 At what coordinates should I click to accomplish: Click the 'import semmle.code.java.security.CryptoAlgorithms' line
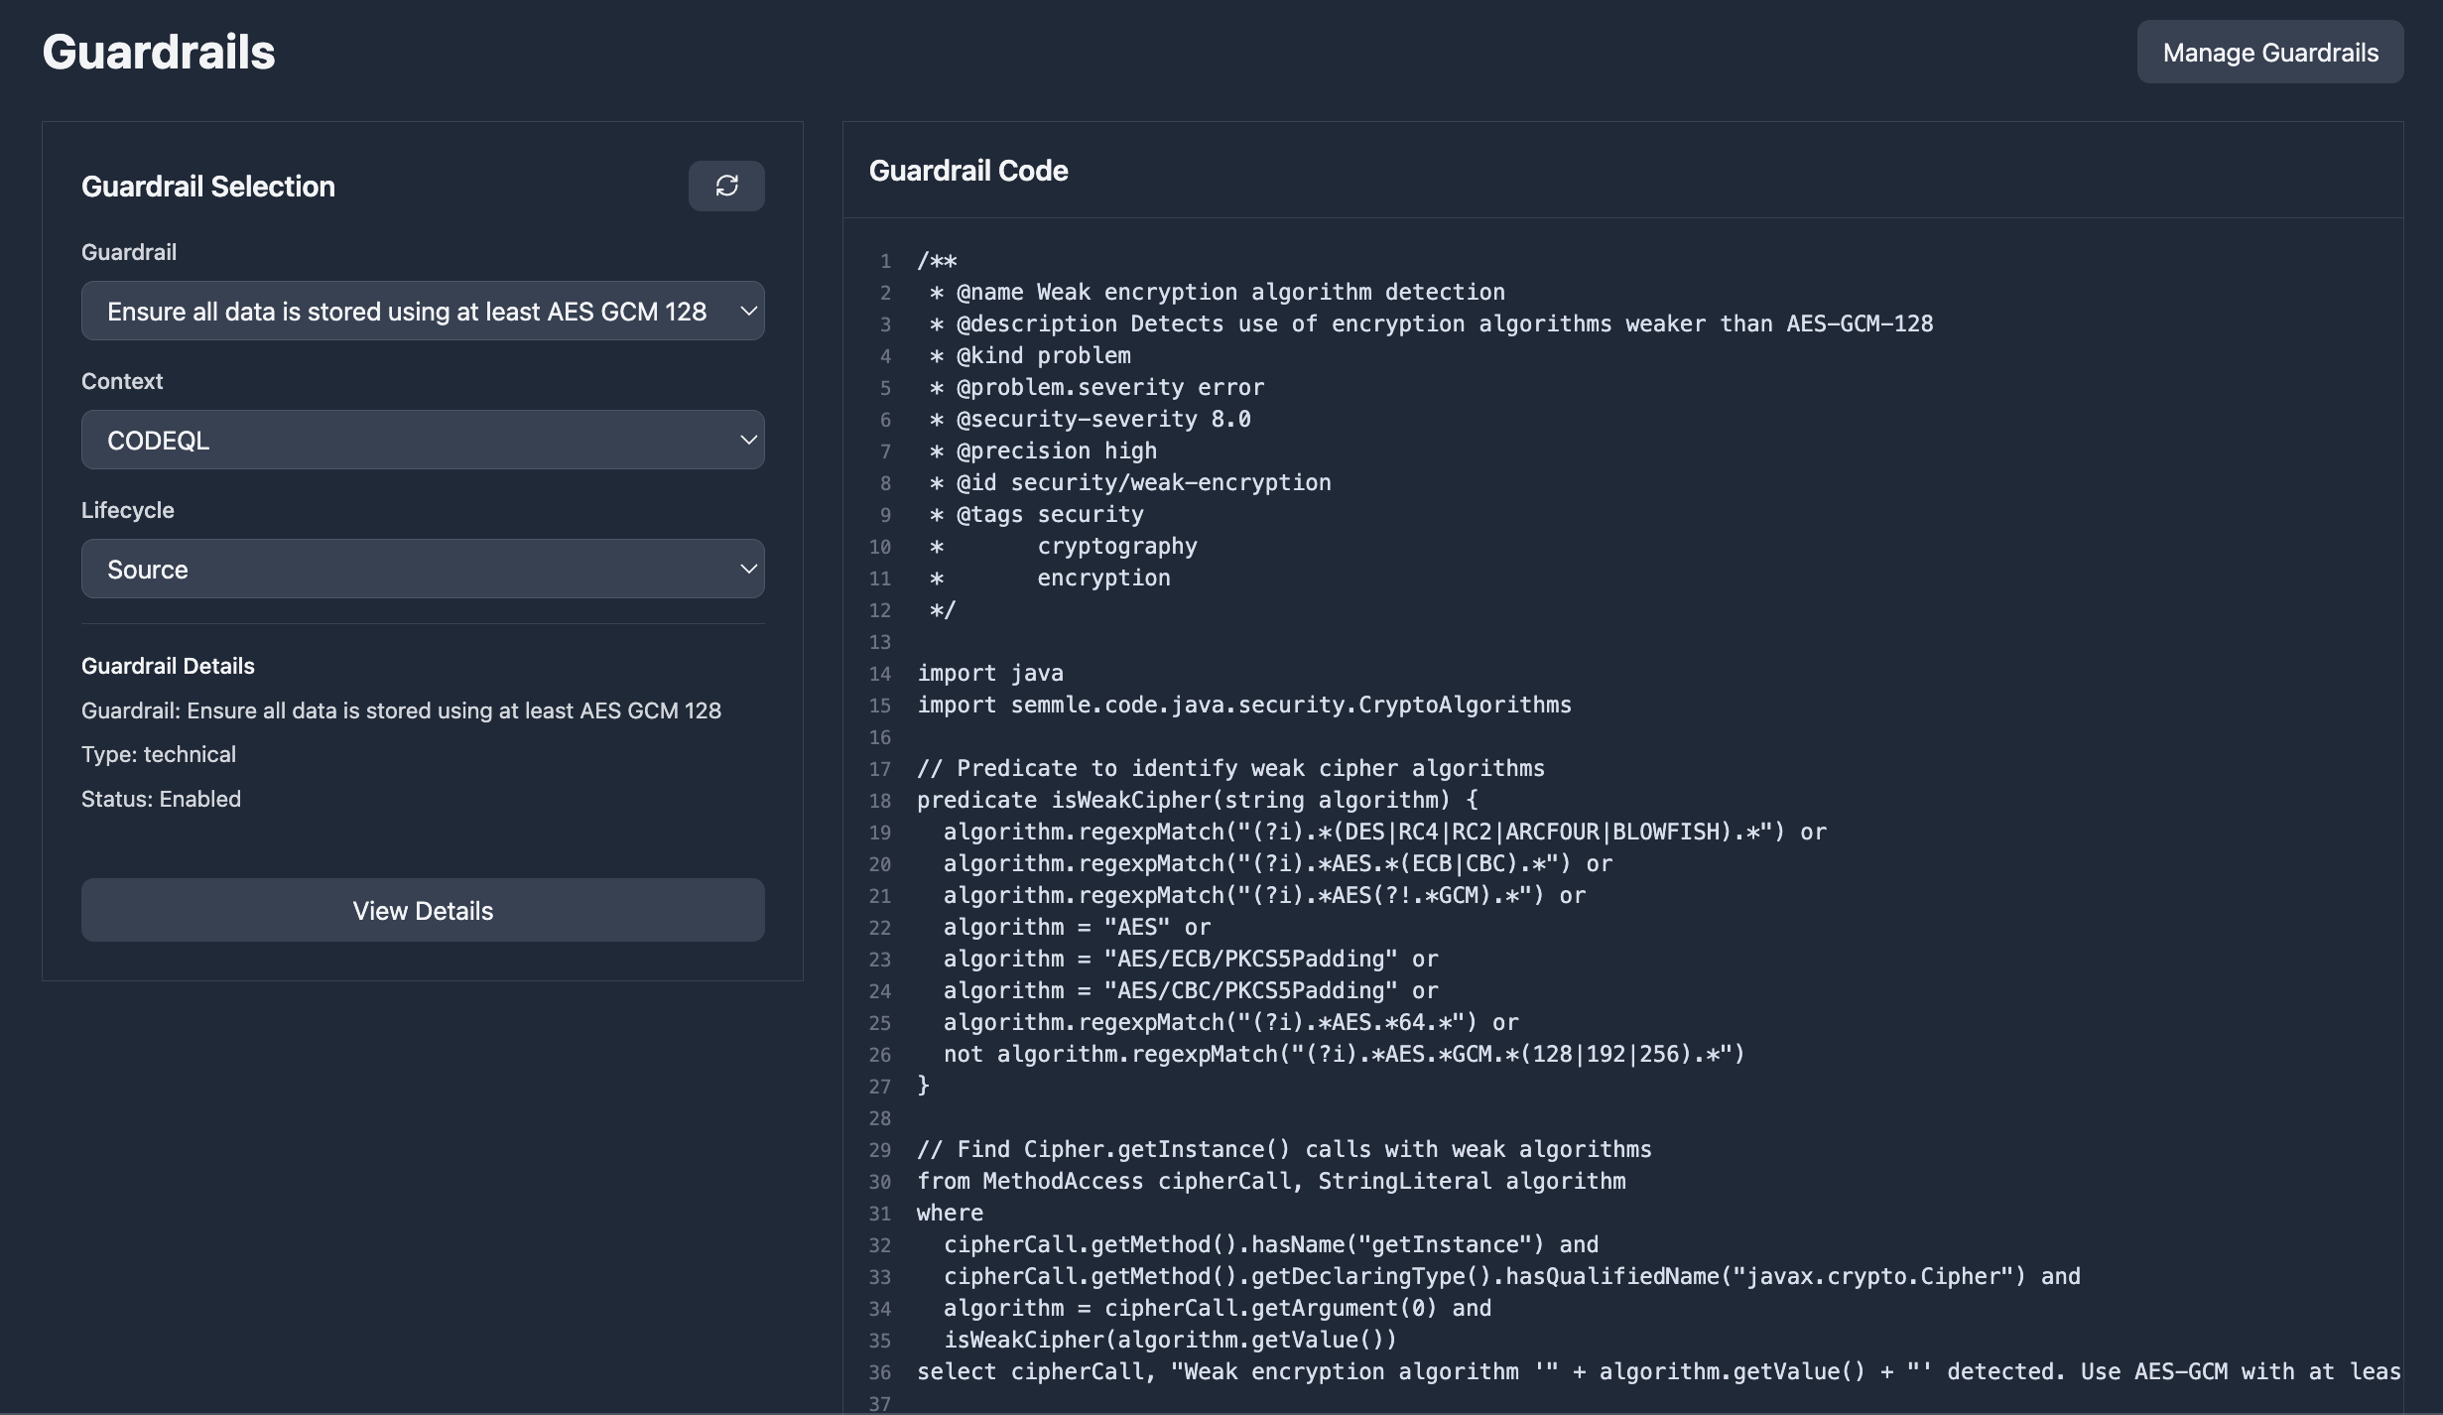click(x=1244, y=705)
